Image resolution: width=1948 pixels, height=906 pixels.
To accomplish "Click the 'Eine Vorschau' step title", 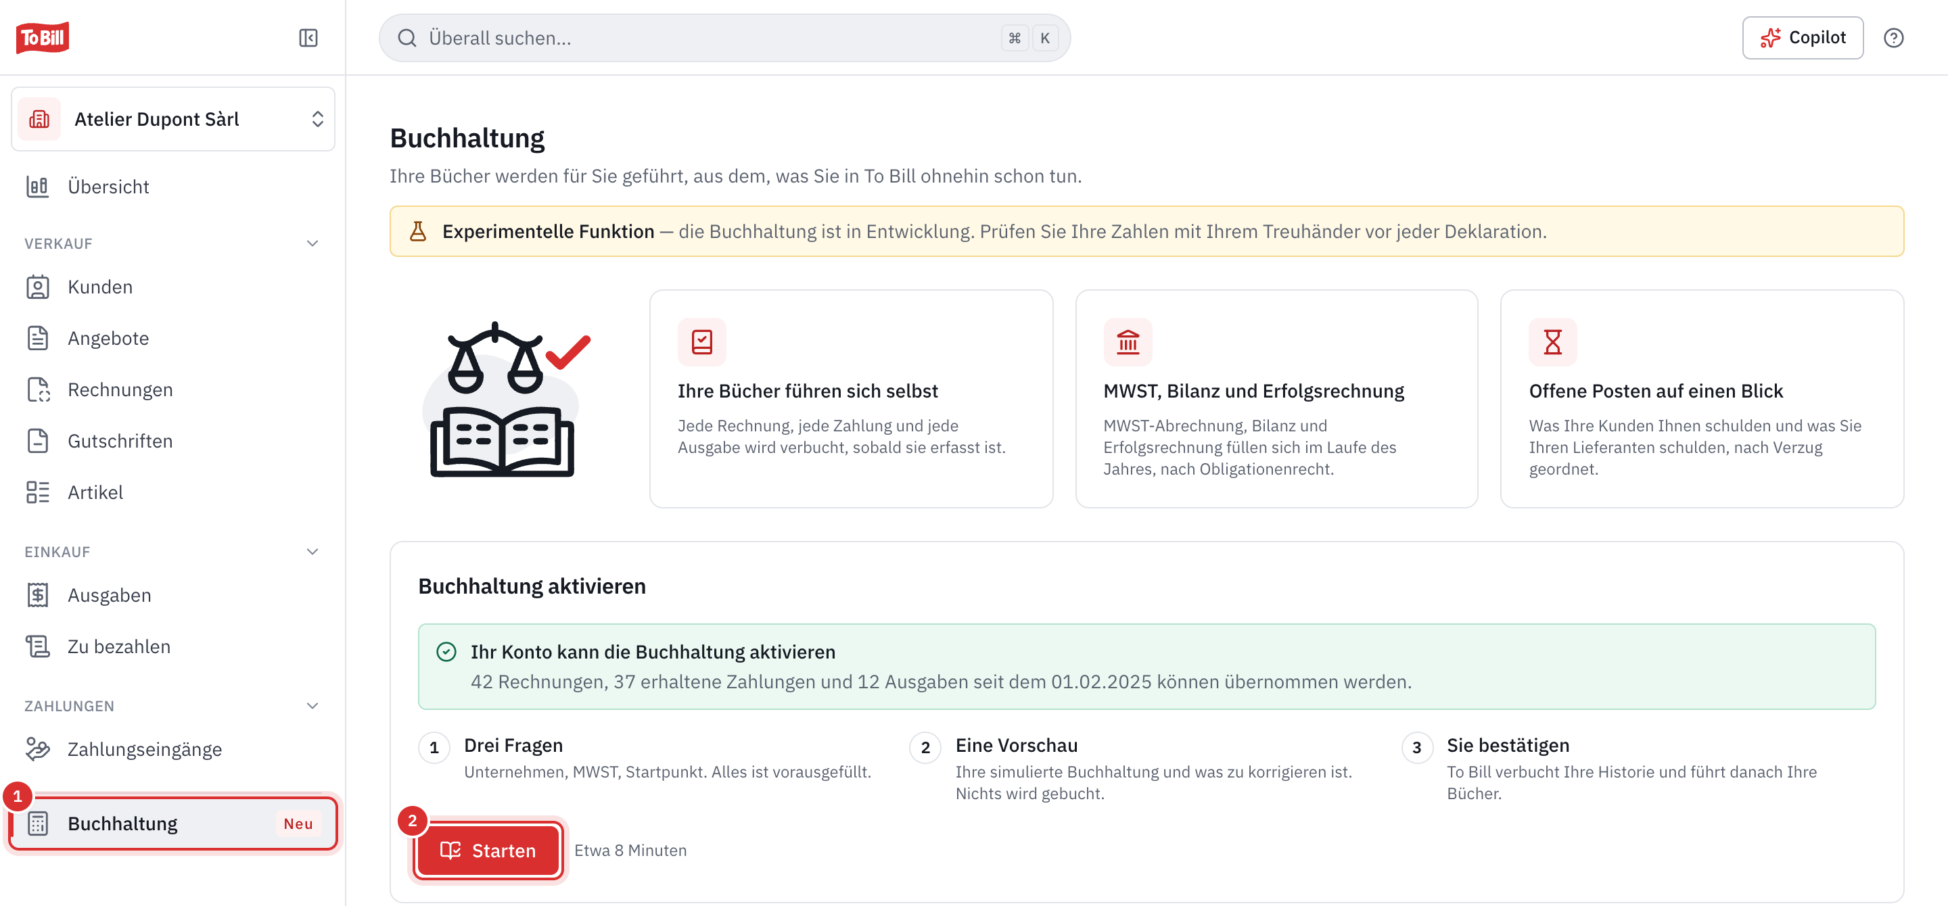I will point(1015,745).
